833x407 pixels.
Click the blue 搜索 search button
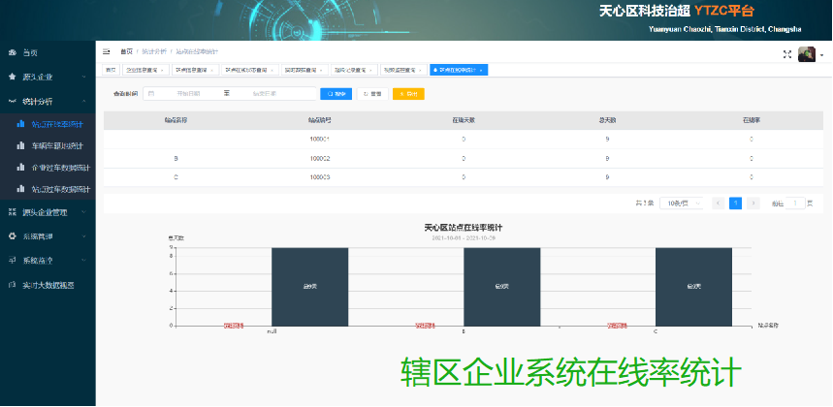click(336, 94)
